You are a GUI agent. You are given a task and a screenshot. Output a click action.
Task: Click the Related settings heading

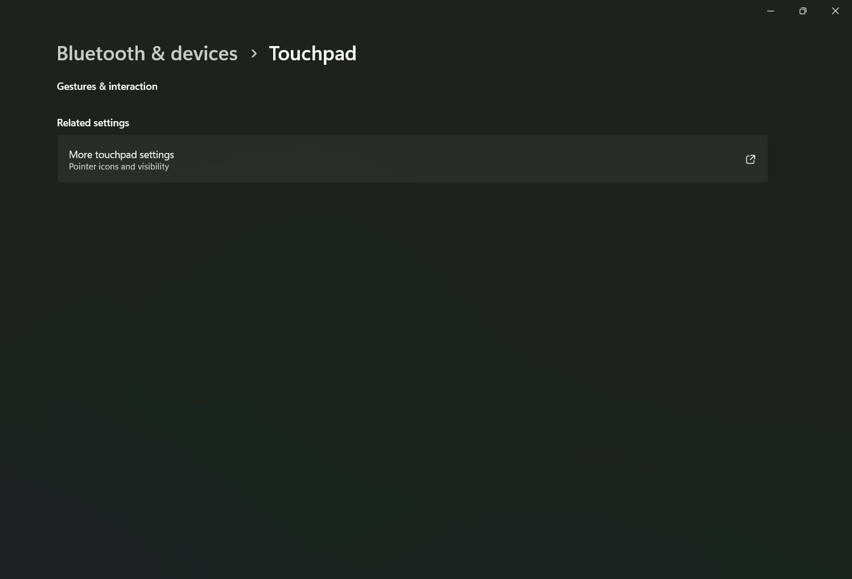93,123
